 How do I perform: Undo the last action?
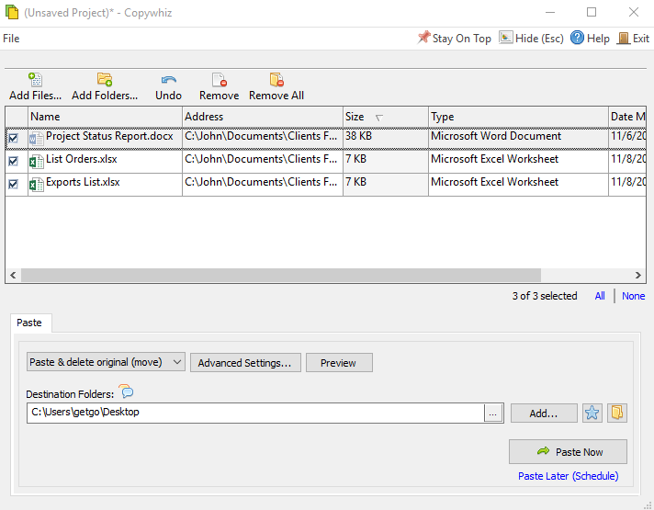168,86
